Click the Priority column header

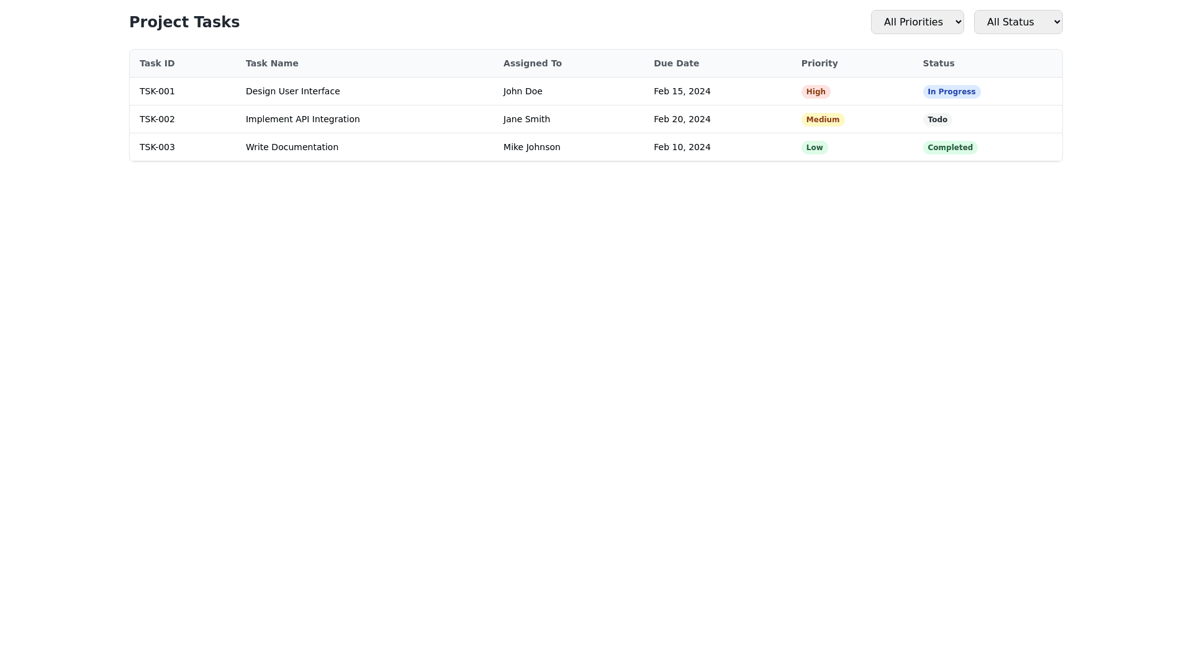click(819, 63)
